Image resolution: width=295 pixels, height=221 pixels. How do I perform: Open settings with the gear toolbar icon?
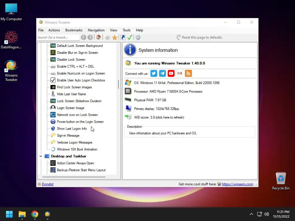click(x=138, y=37)
